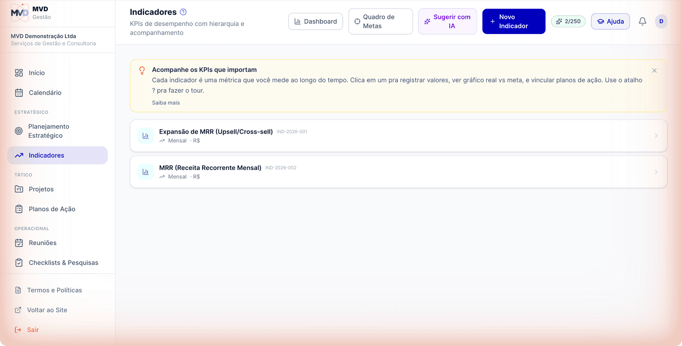Open Checklists & Pesquisas menu item
Image resolution: width=682 pixels, height=346 pixels.
point(58,263)
